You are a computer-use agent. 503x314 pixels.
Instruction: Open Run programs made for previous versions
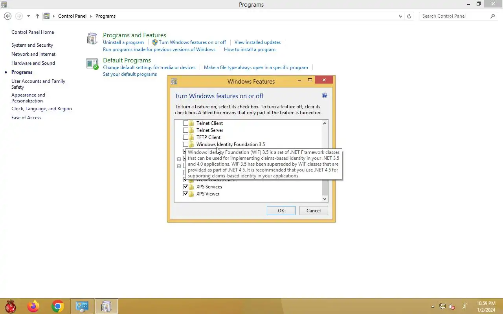pos(159,49)
